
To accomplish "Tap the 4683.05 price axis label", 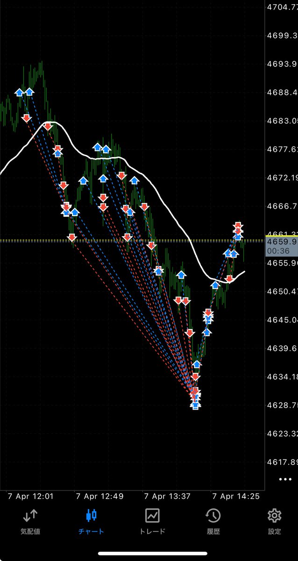I will (282, 121).
